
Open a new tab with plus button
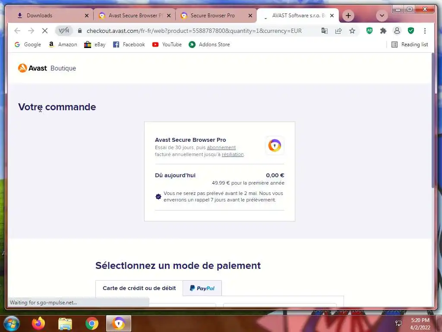pyautogui.click(x=348, y=16)
